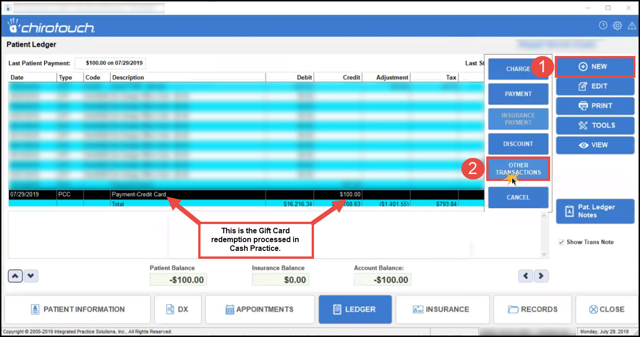This screenshot has height=337, width=640.
Task: Select PAYMENT from the new transaction menu
Action: [518, 94]
